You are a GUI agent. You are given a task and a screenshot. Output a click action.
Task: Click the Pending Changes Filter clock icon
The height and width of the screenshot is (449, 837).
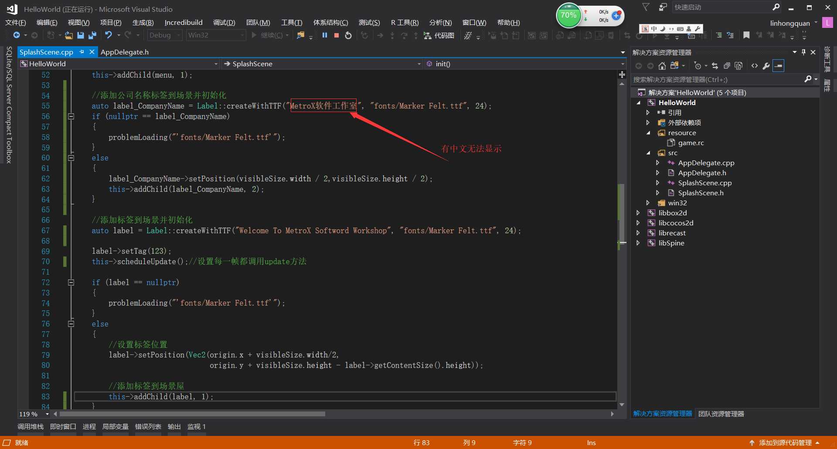coord(698,66)
